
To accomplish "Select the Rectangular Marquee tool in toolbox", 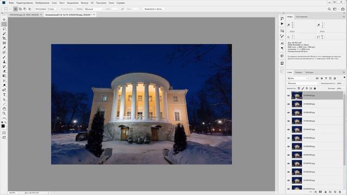I will [x=4, y=24].
